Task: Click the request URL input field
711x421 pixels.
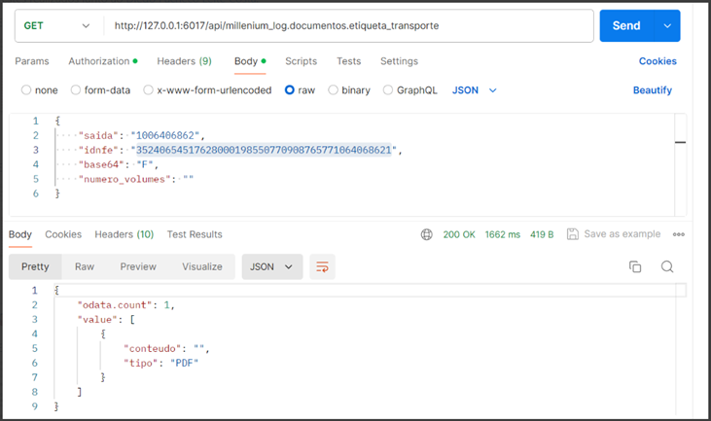Action: [350, 26]
